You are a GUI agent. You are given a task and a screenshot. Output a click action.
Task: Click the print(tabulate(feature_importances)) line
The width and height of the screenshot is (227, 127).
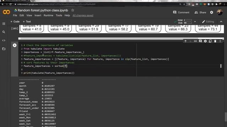click(49, 73)
